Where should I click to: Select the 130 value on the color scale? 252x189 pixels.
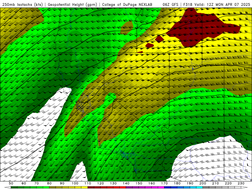click(x=113, y=183)
